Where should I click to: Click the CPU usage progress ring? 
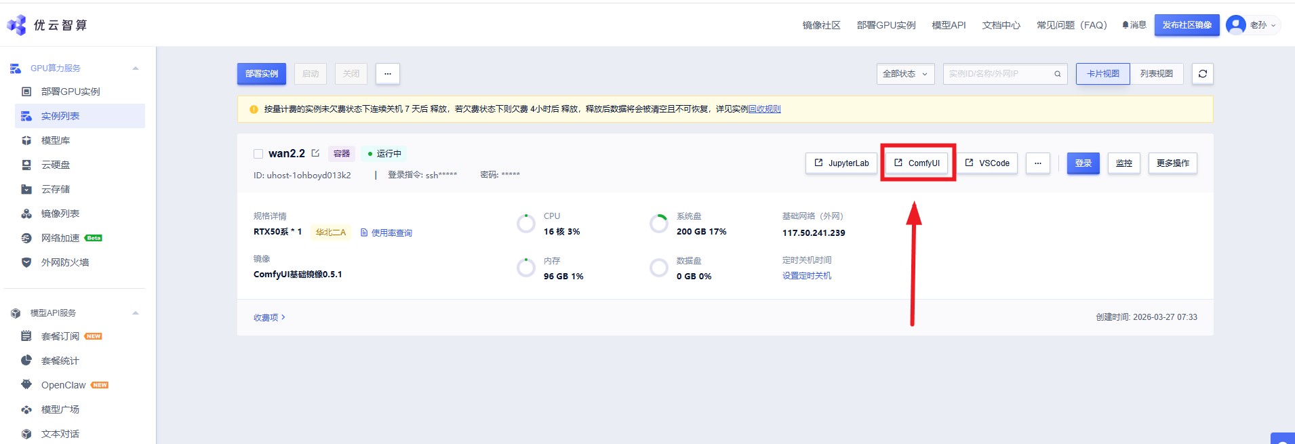[526, 224]
